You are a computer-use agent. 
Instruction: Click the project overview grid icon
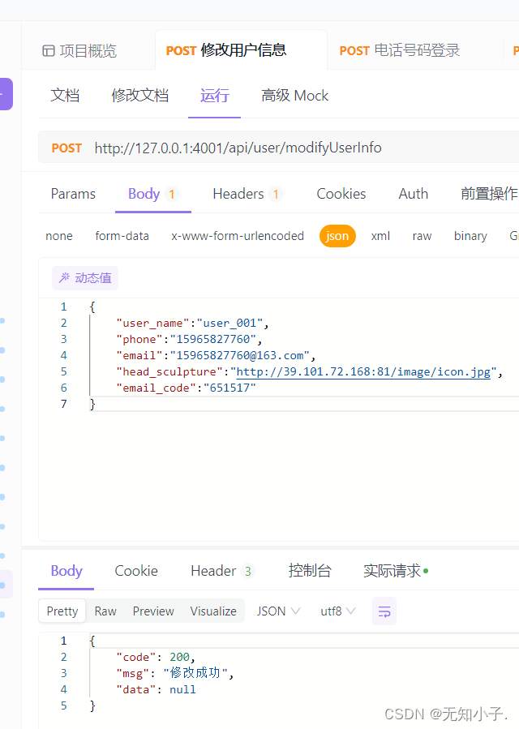49,50
